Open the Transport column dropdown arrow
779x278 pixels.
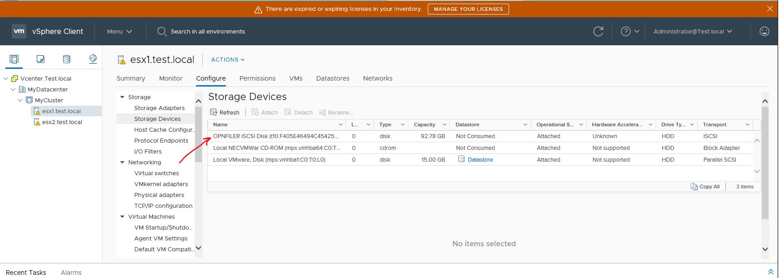748,125
